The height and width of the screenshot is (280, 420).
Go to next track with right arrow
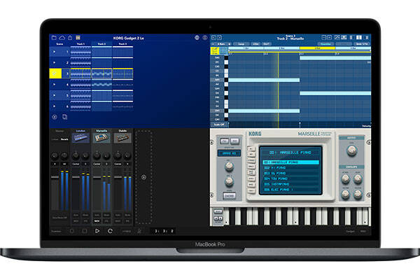click(x=219, y=38)
